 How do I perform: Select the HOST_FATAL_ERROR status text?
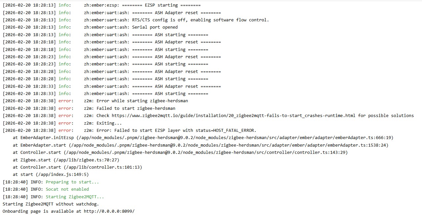point(235,131)
